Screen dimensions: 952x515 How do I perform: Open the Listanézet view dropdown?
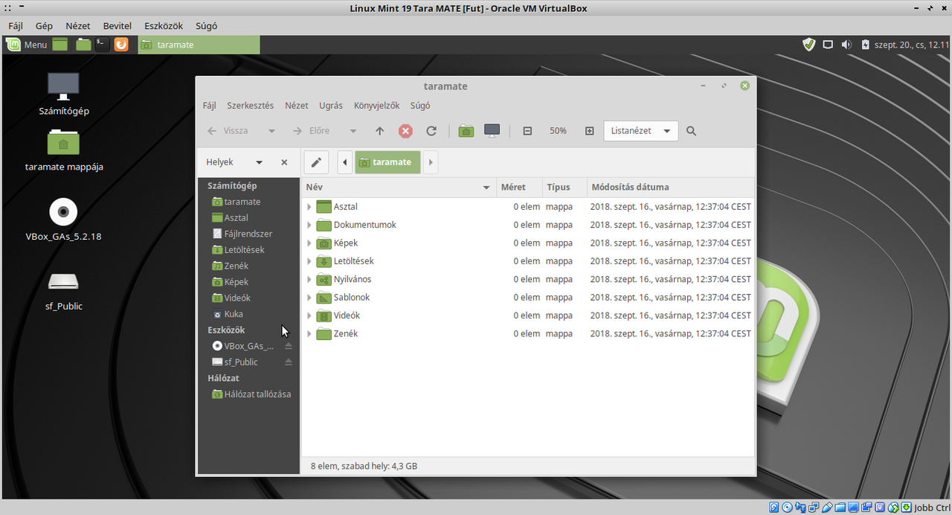(640, 131)
